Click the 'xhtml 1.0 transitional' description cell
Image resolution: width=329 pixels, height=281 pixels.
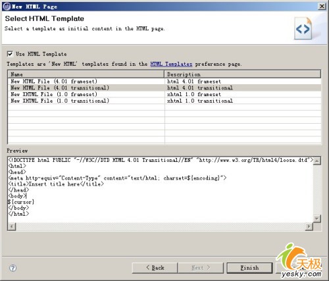pos(200,101)
